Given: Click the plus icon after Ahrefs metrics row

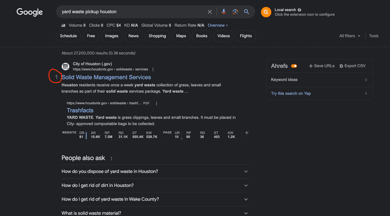Looking at the screenshot, I should pos(247,133).
